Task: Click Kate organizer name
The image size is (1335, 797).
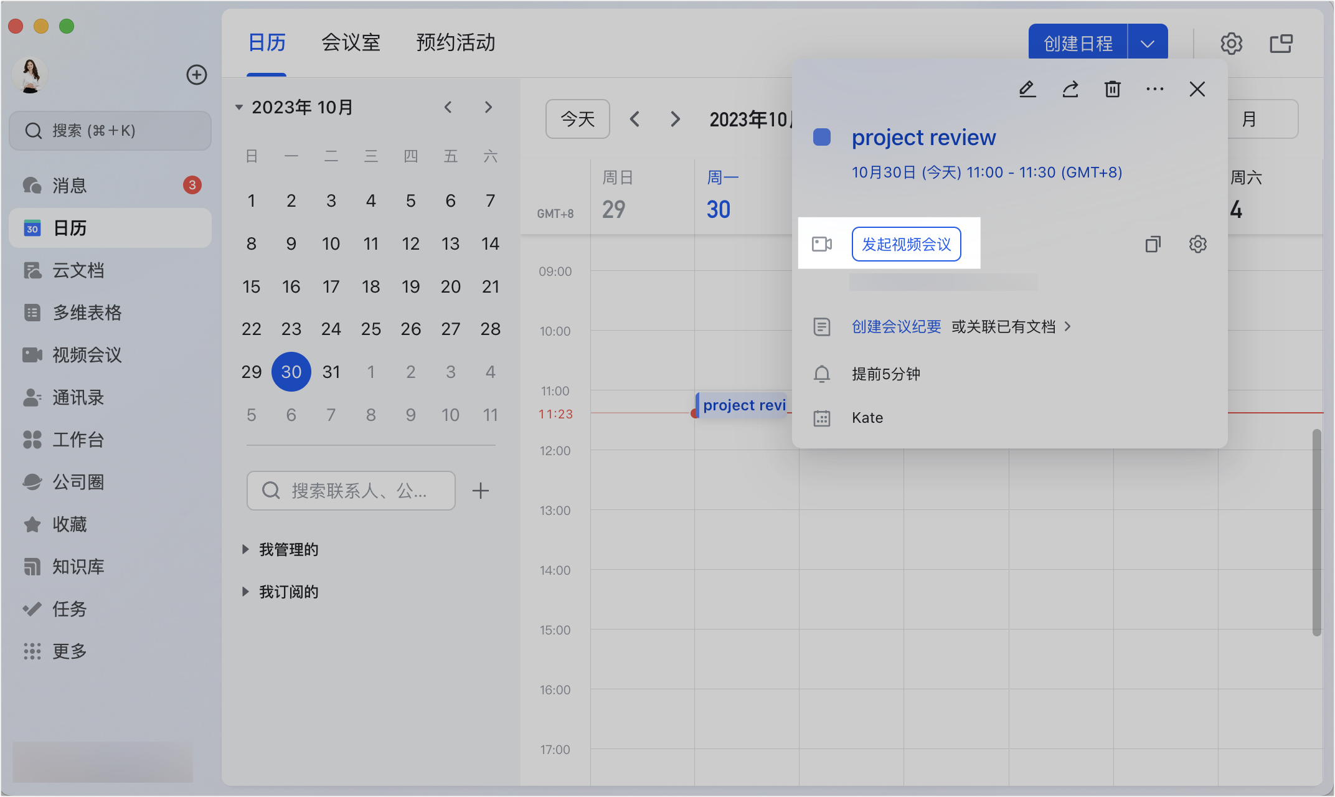Action: coord(867,418)
